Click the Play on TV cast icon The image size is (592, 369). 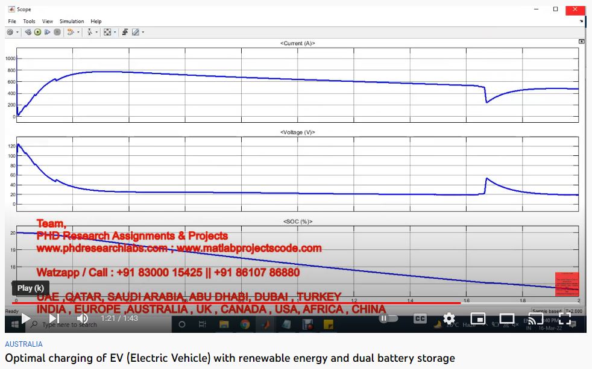click(x=535, y=318)
